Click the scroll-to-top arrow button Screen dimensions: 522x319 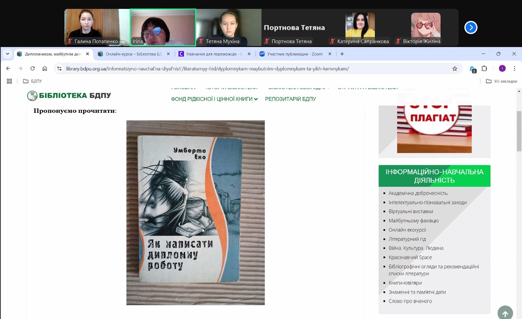point(505,313)
